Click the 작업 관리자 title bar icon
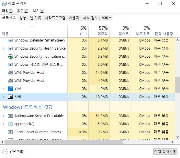 [4, 4]
